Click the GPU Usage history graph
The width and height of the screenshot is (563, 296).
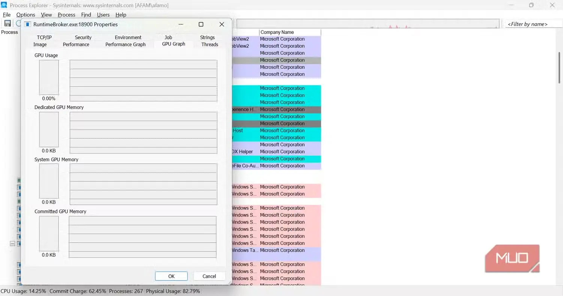(x=143, y=80)
